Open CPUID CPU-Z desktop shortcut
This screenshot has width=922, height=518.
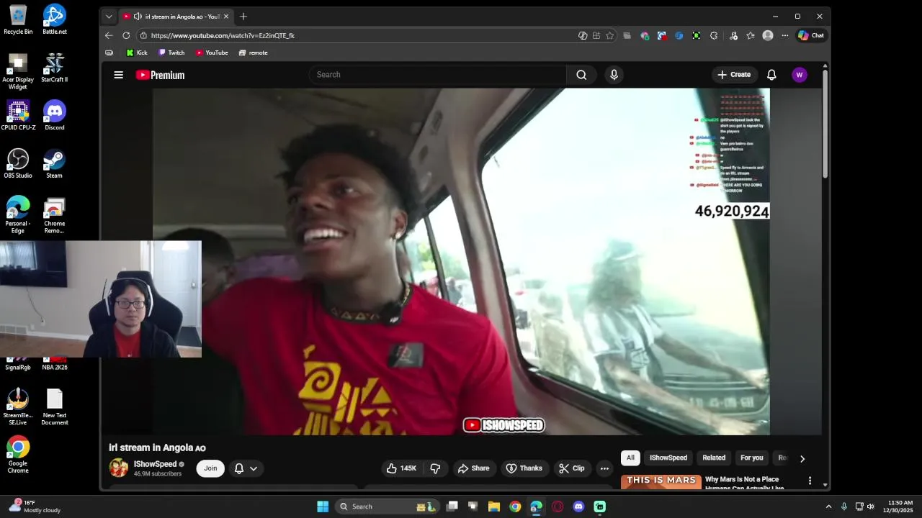pos(18,115)
